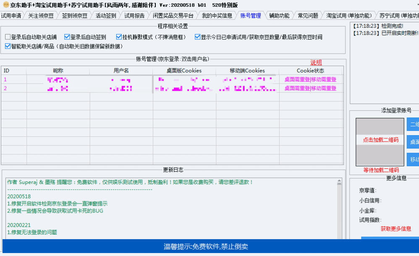Open the 辅助功能 tab

tap(279, 16)
